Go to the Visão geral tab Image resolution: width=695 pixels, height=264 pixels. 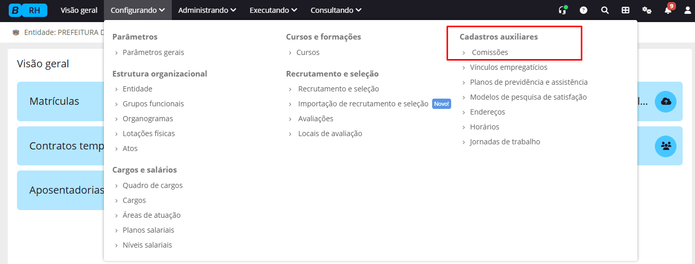(x=79, y=10)
